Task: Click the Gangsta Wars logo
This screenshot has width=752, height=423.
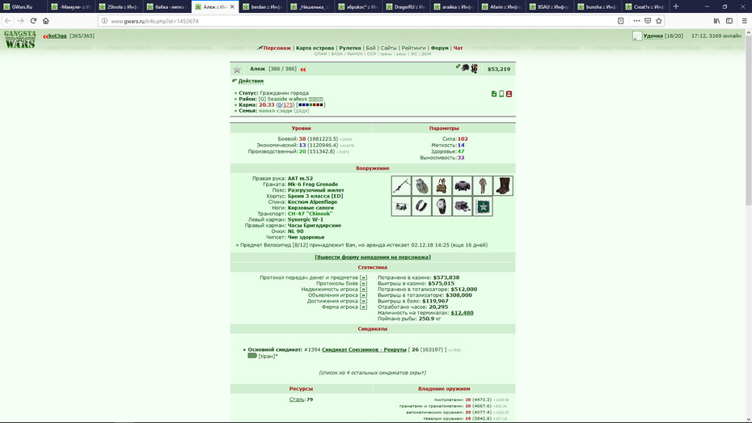Action: [x=20, y=40]
